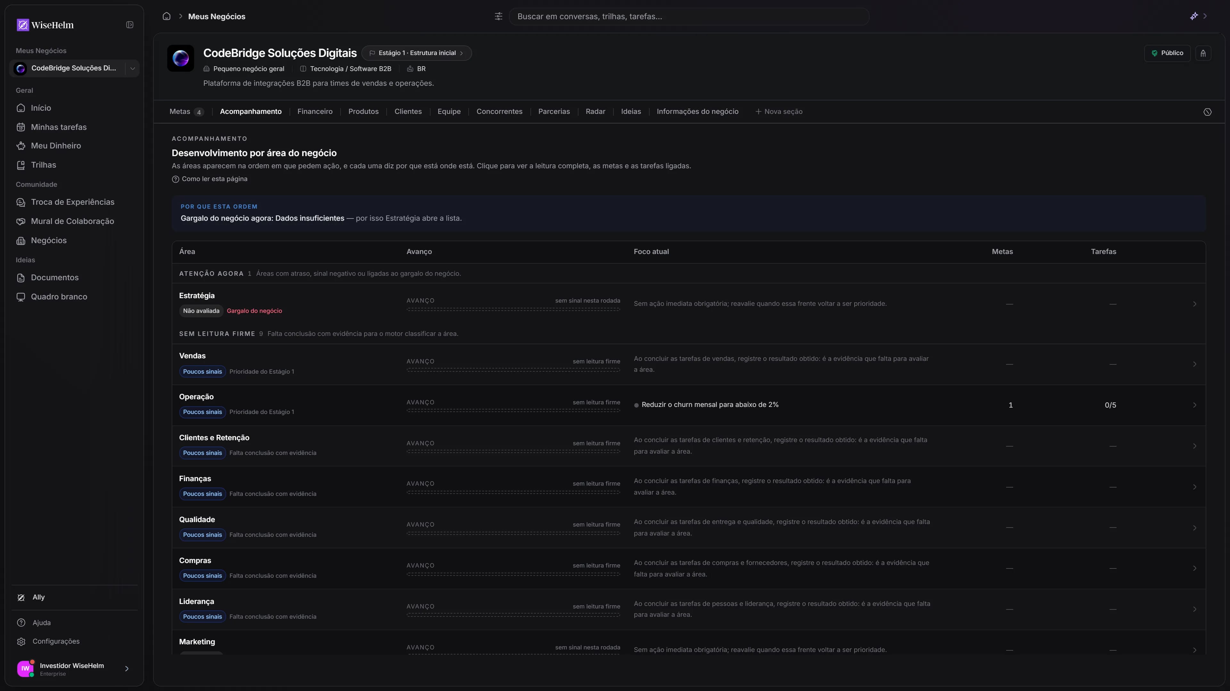Image resolution: width=1230 pixels, height=691 pixels.
Task: Click the Estratégia avanço progress bar
Action: pos(513,309)
